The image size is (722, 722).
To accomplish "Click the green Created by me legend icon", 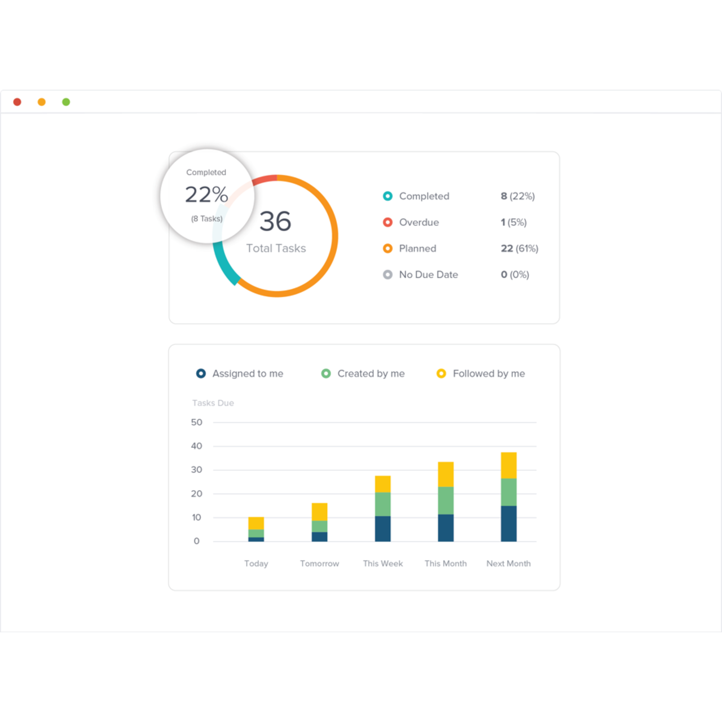I will tap(325, 373).
